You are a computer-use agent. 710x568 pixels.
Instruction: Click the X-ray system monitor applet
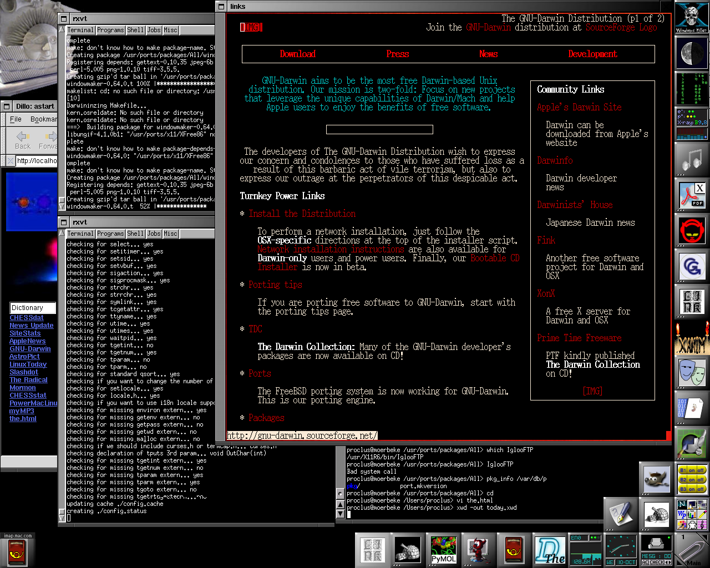(692, 124)
